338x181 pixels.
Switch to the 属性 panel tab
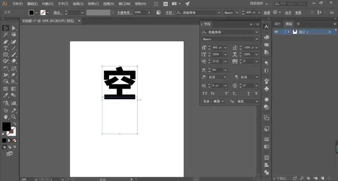pyautogui.click(x=277, y=24)
